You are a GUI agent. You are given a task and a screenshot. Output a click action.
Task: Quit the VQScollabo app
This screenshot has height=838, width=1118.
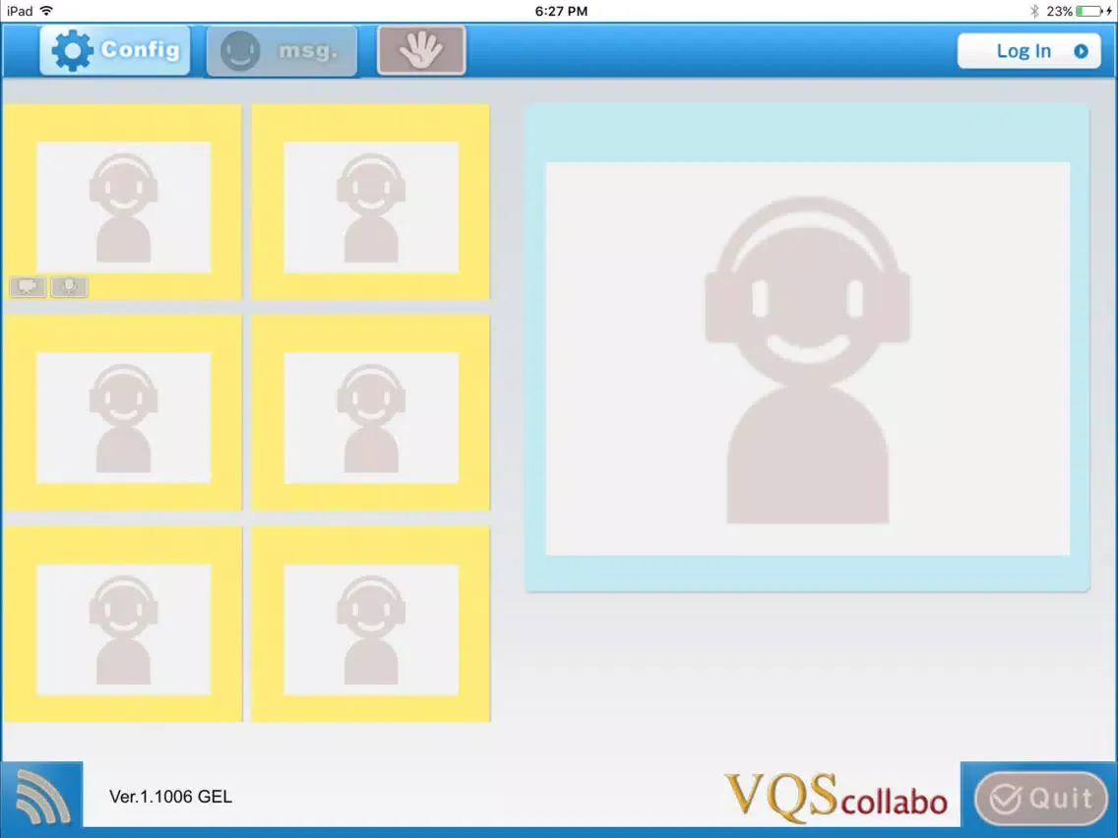tap(1040, 798)
